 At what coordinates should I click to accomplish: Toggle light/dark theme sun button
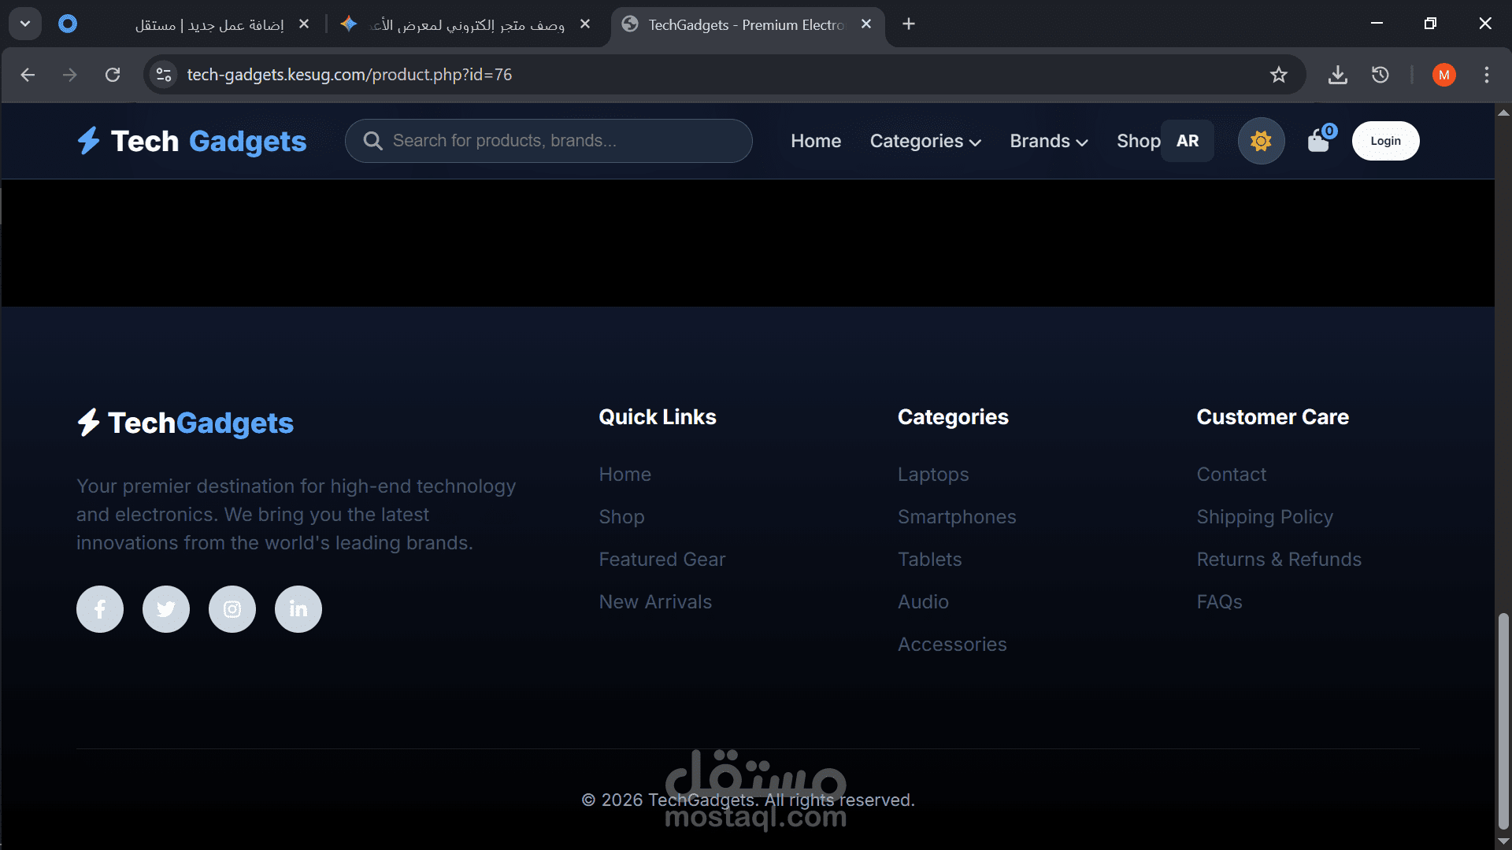[x=1261, y=141]
